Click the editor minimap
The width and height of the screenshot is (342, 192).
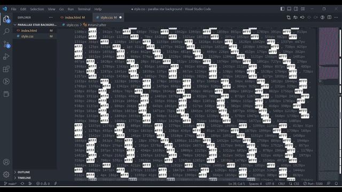pos(329,104)
